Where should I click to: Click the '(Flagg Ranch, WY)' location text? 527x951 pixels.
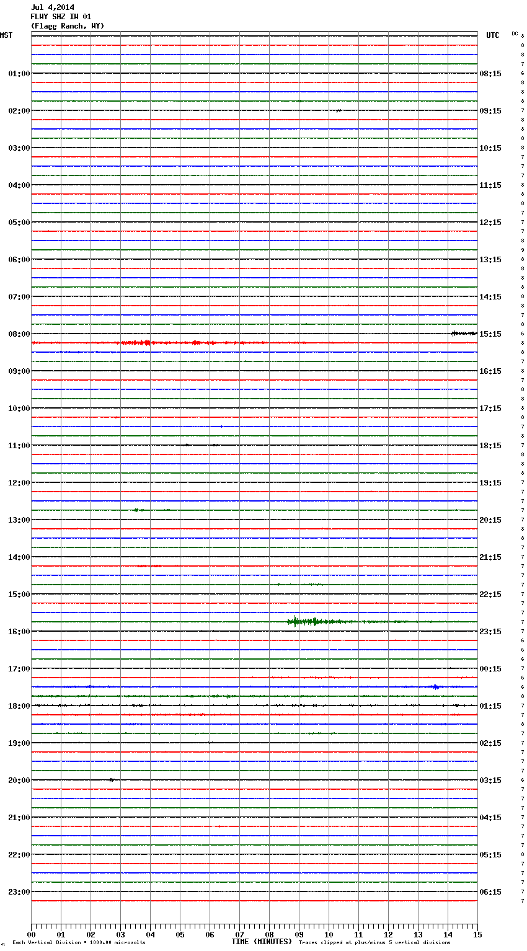coord(68,26)
